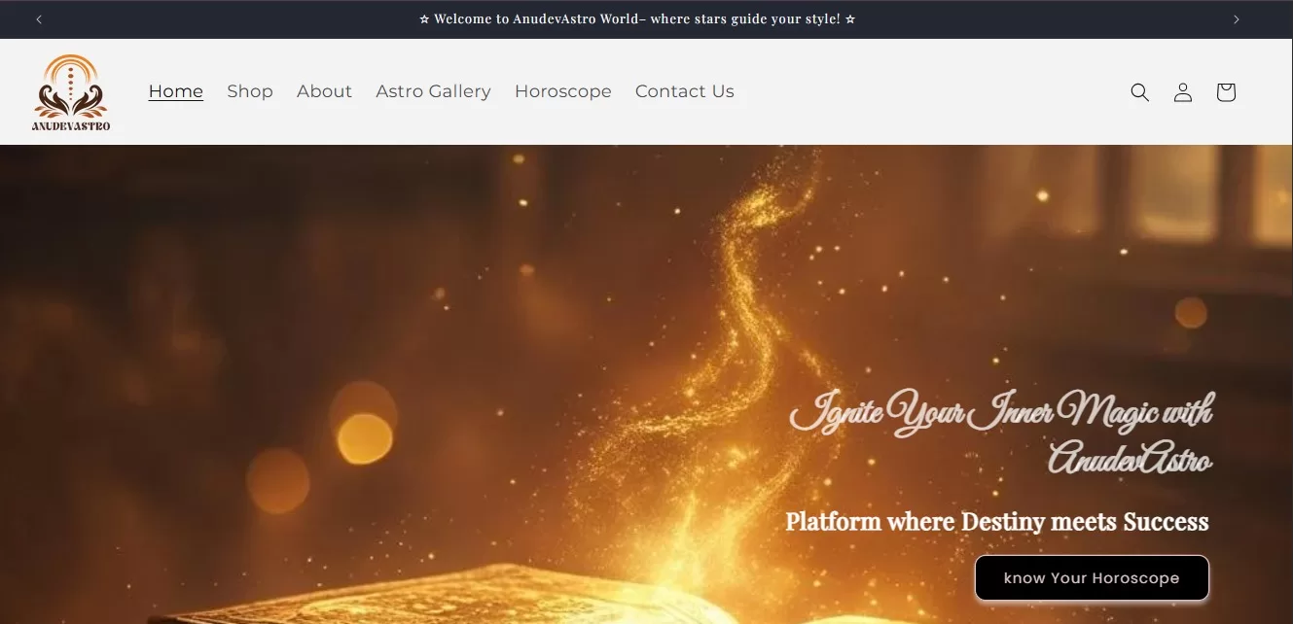
Task: Visit the About page
Action: pos(324,90)
